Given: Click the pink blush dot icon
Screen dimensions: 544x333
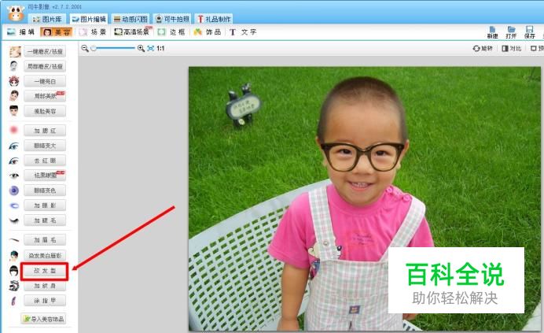Looking at the screenshot, I should 14,130.
